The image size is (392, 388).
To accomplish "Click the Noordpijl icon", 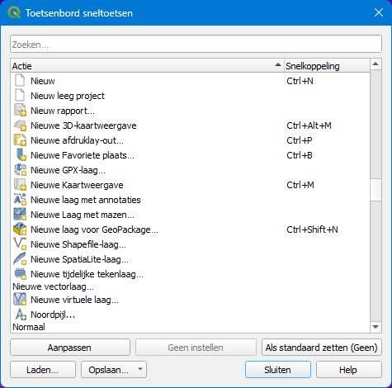I will pos(20,315).
